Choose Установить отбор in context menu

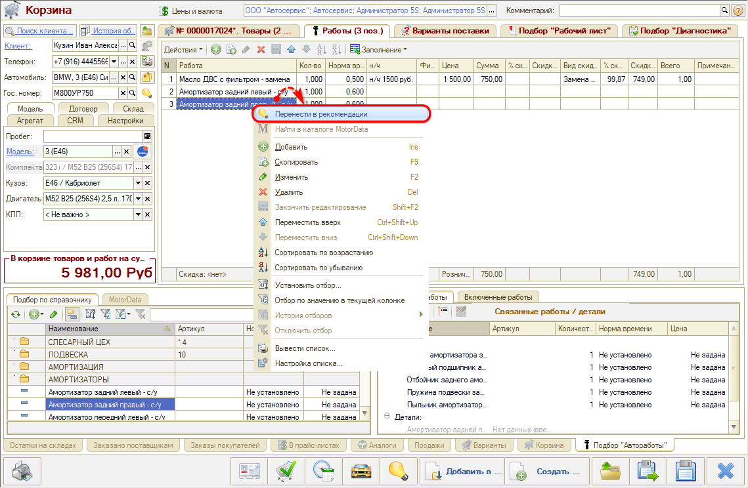340,285
